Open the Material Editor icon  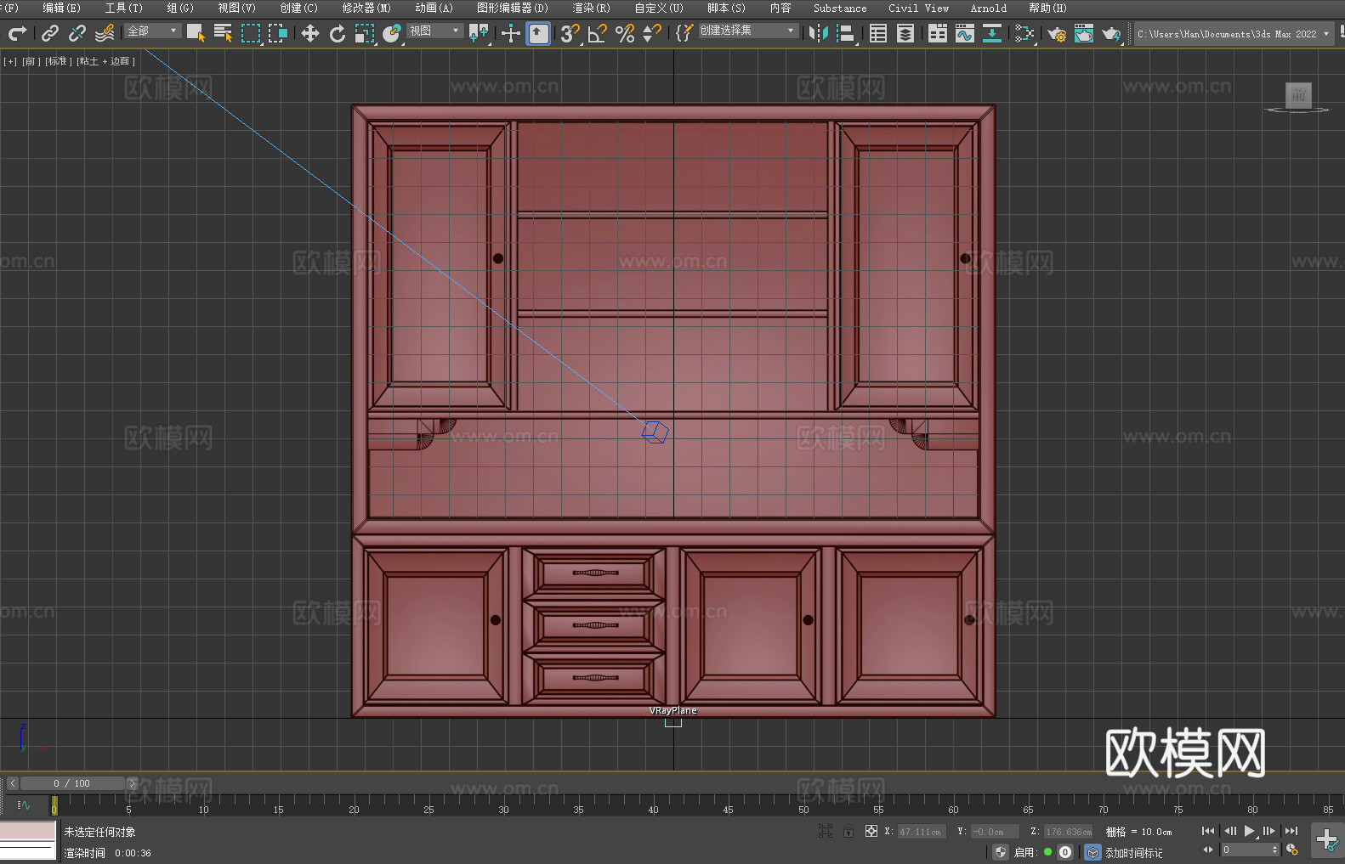[1024, 33]
